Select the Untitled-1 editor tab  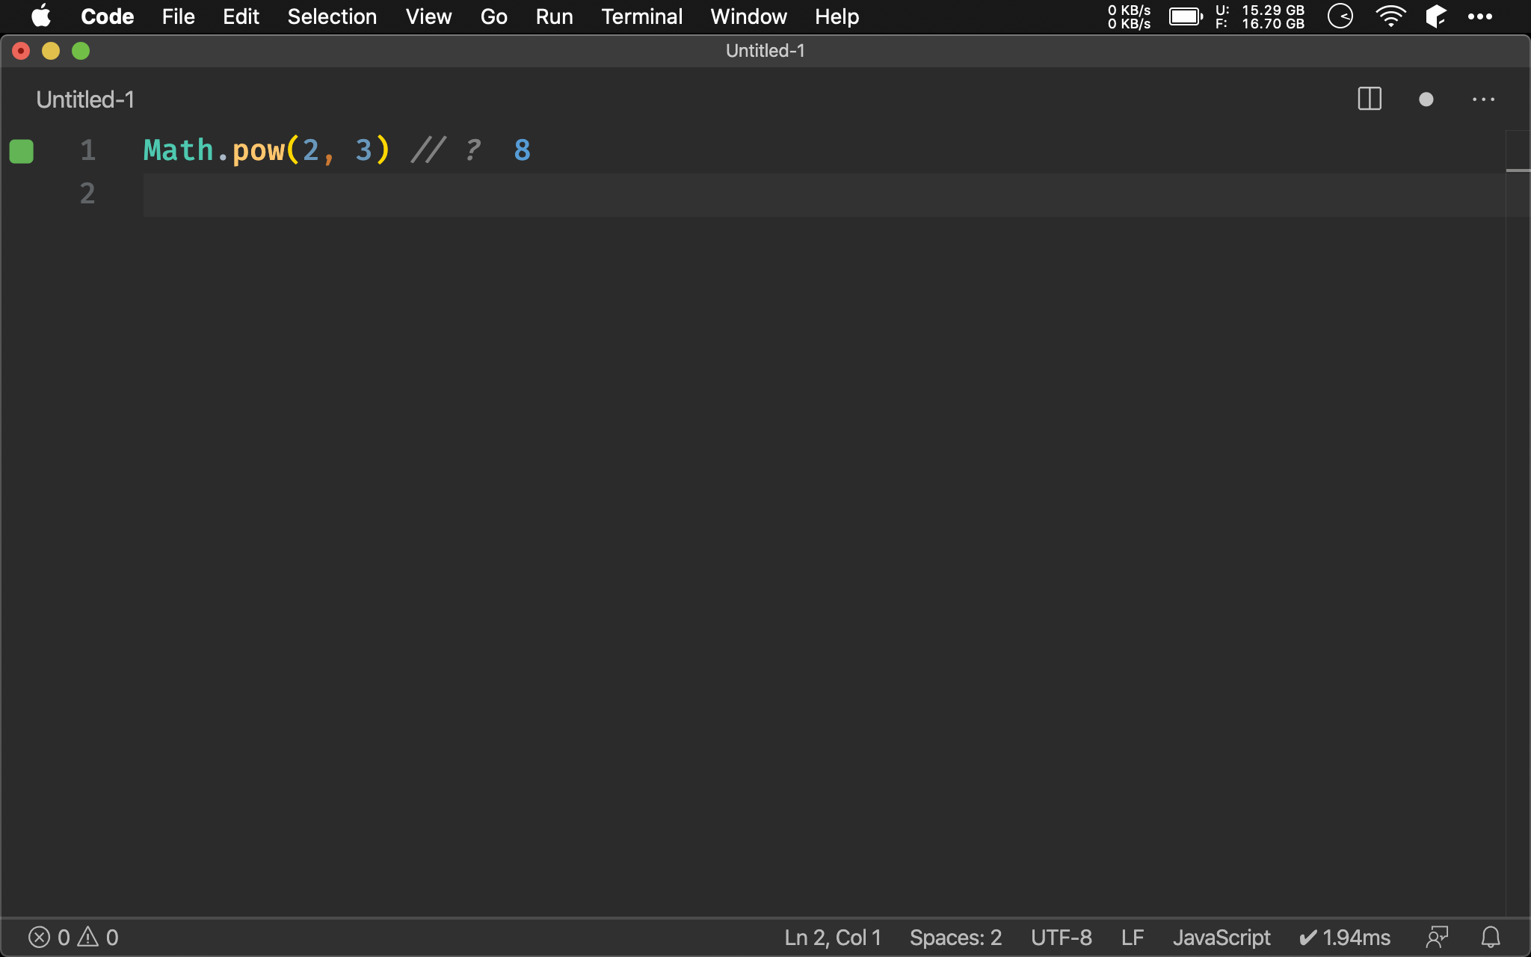(x=85, y=99)
